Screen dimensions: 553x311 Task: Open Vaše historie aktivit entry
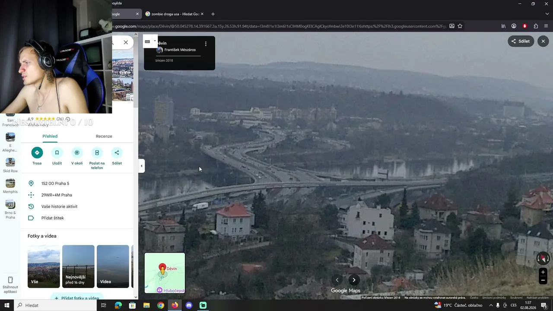click(x=77, y=206)
